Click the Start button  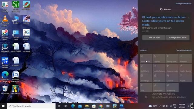tap(3, 106)
